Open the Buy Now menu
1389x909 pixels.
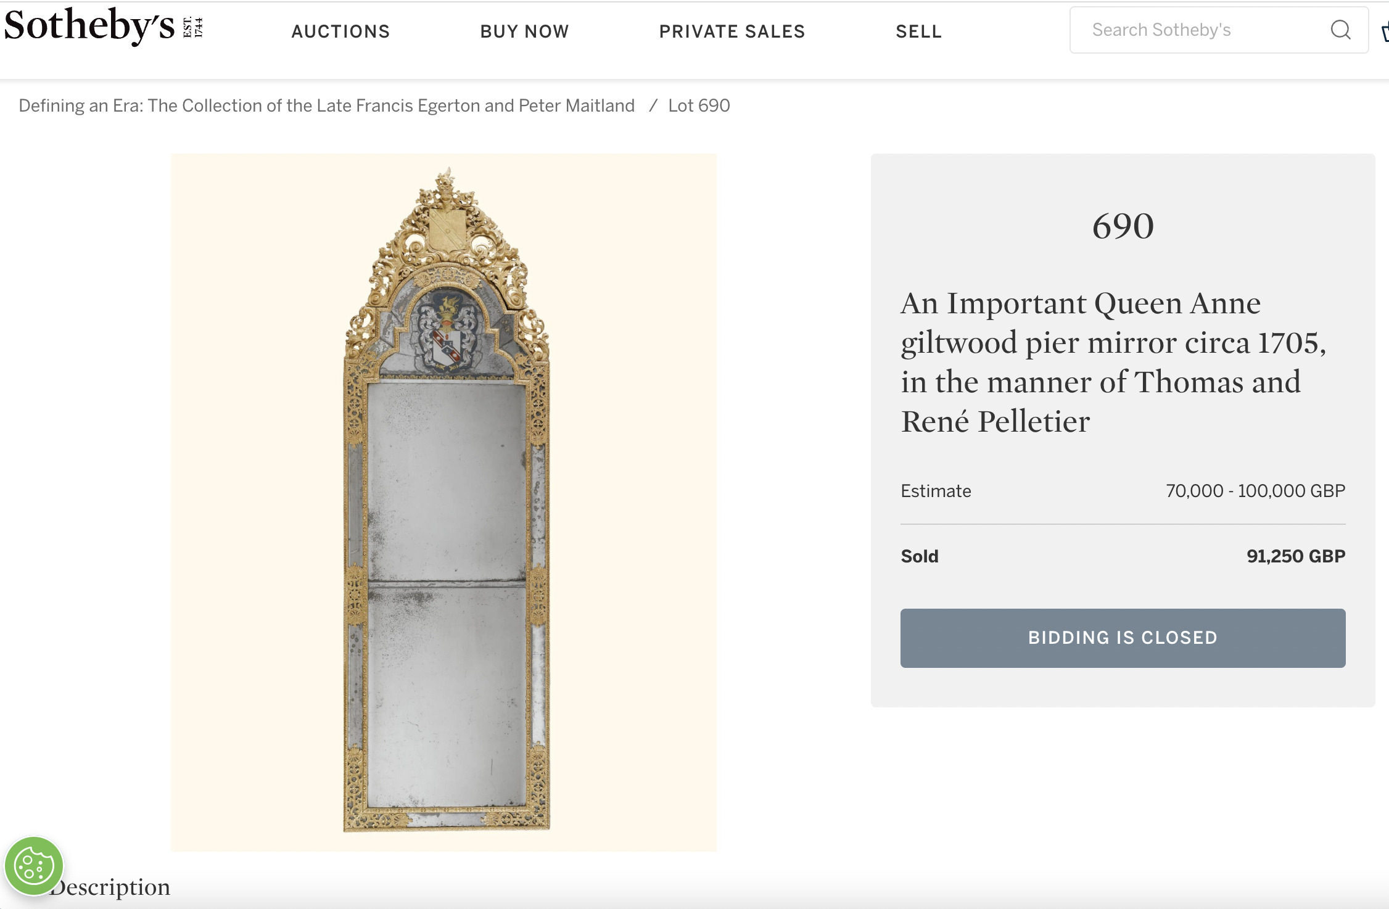pos(524,31)
